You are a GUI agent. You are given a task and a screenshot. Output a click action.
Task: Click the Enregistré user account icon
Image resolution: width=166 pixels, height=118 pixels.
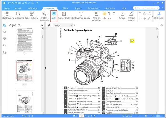(159, 15)
